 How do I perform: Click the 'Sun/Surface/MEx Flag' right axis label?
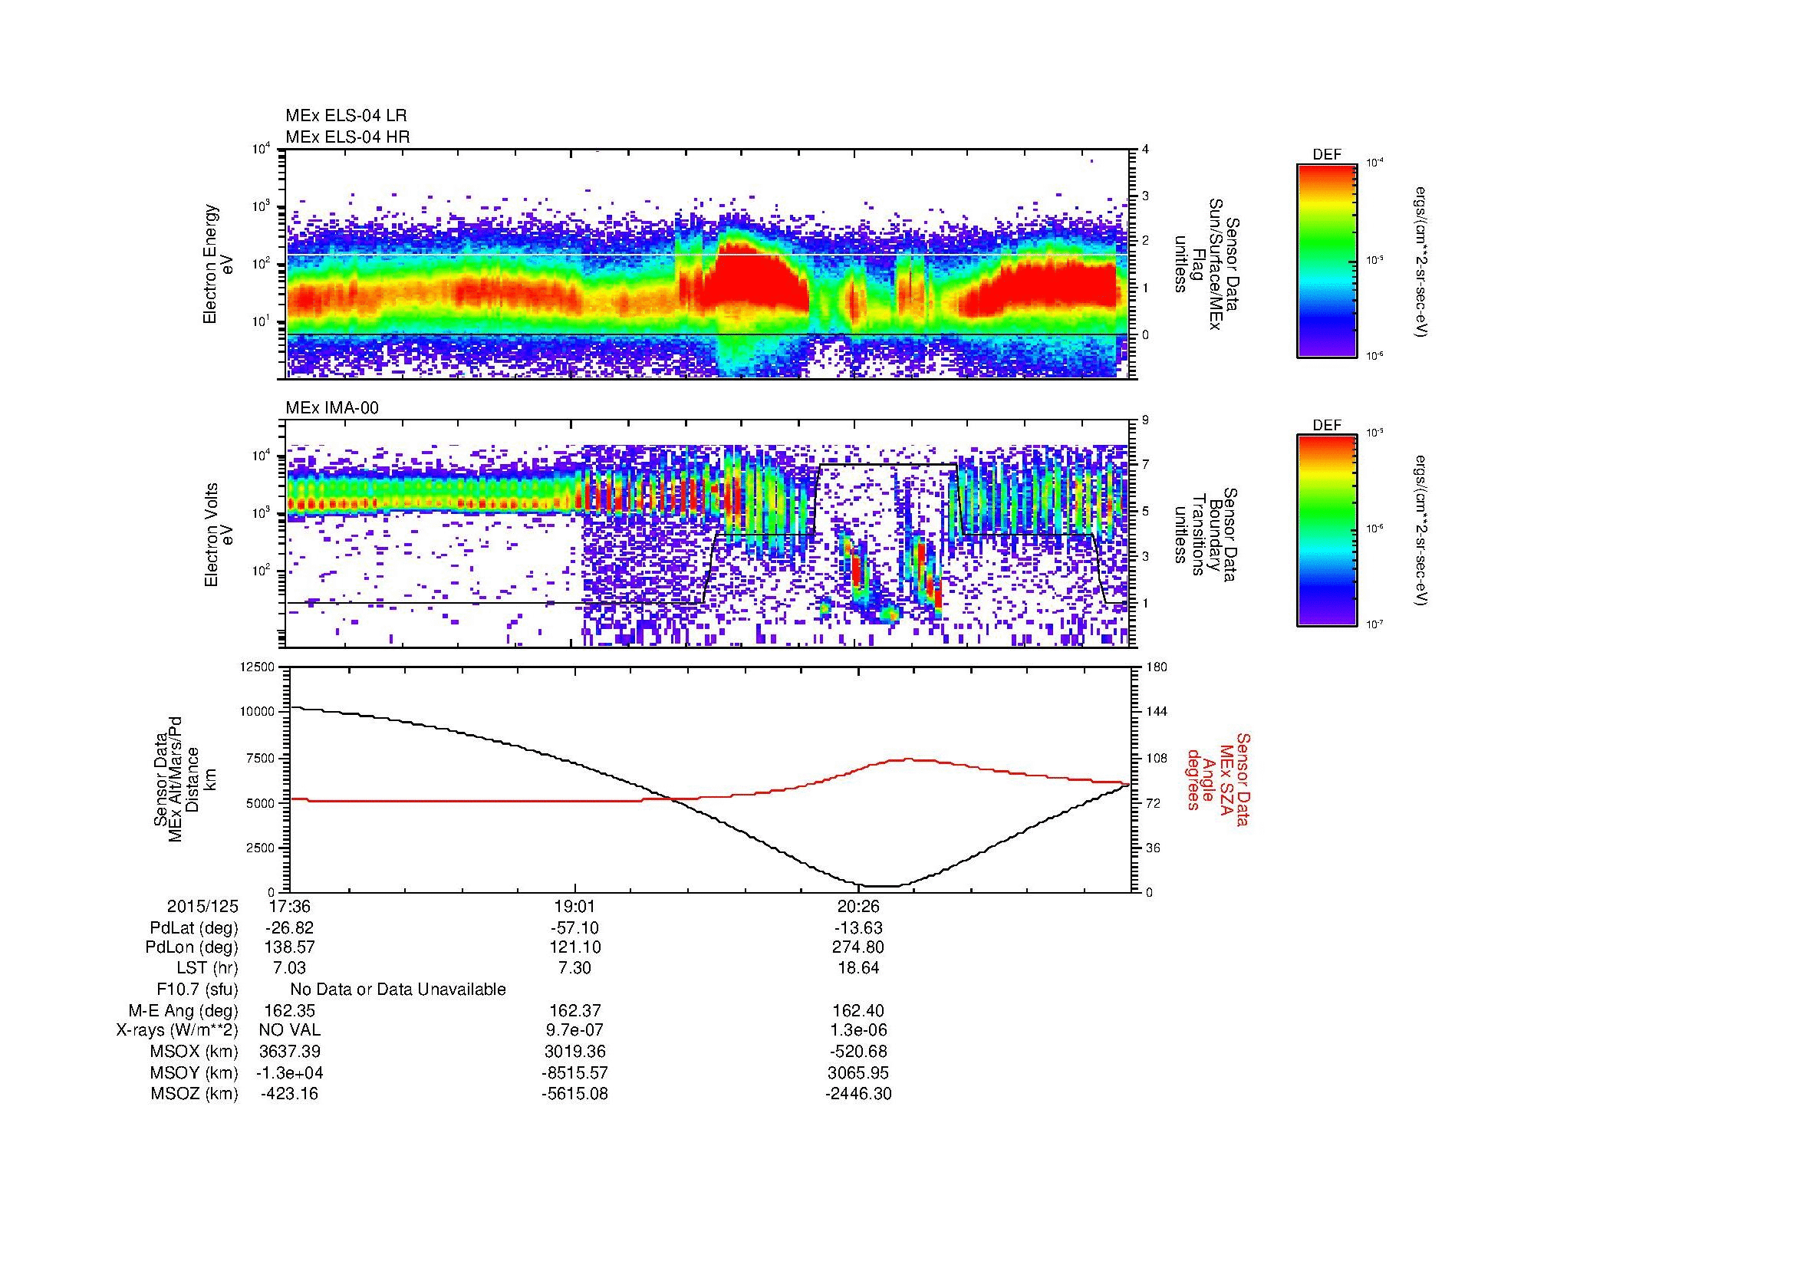click(1207, 264)
